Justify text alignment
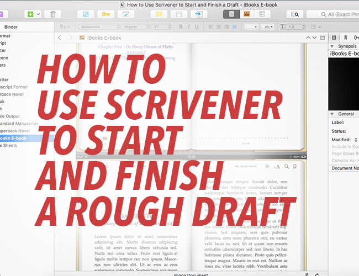This screenshot has height=276, width=359. 234,27
